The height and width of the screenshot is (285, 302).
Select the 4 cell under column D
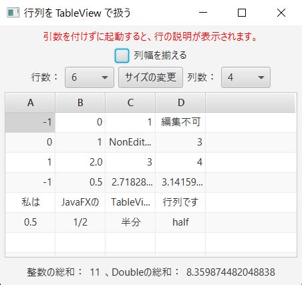180,162
